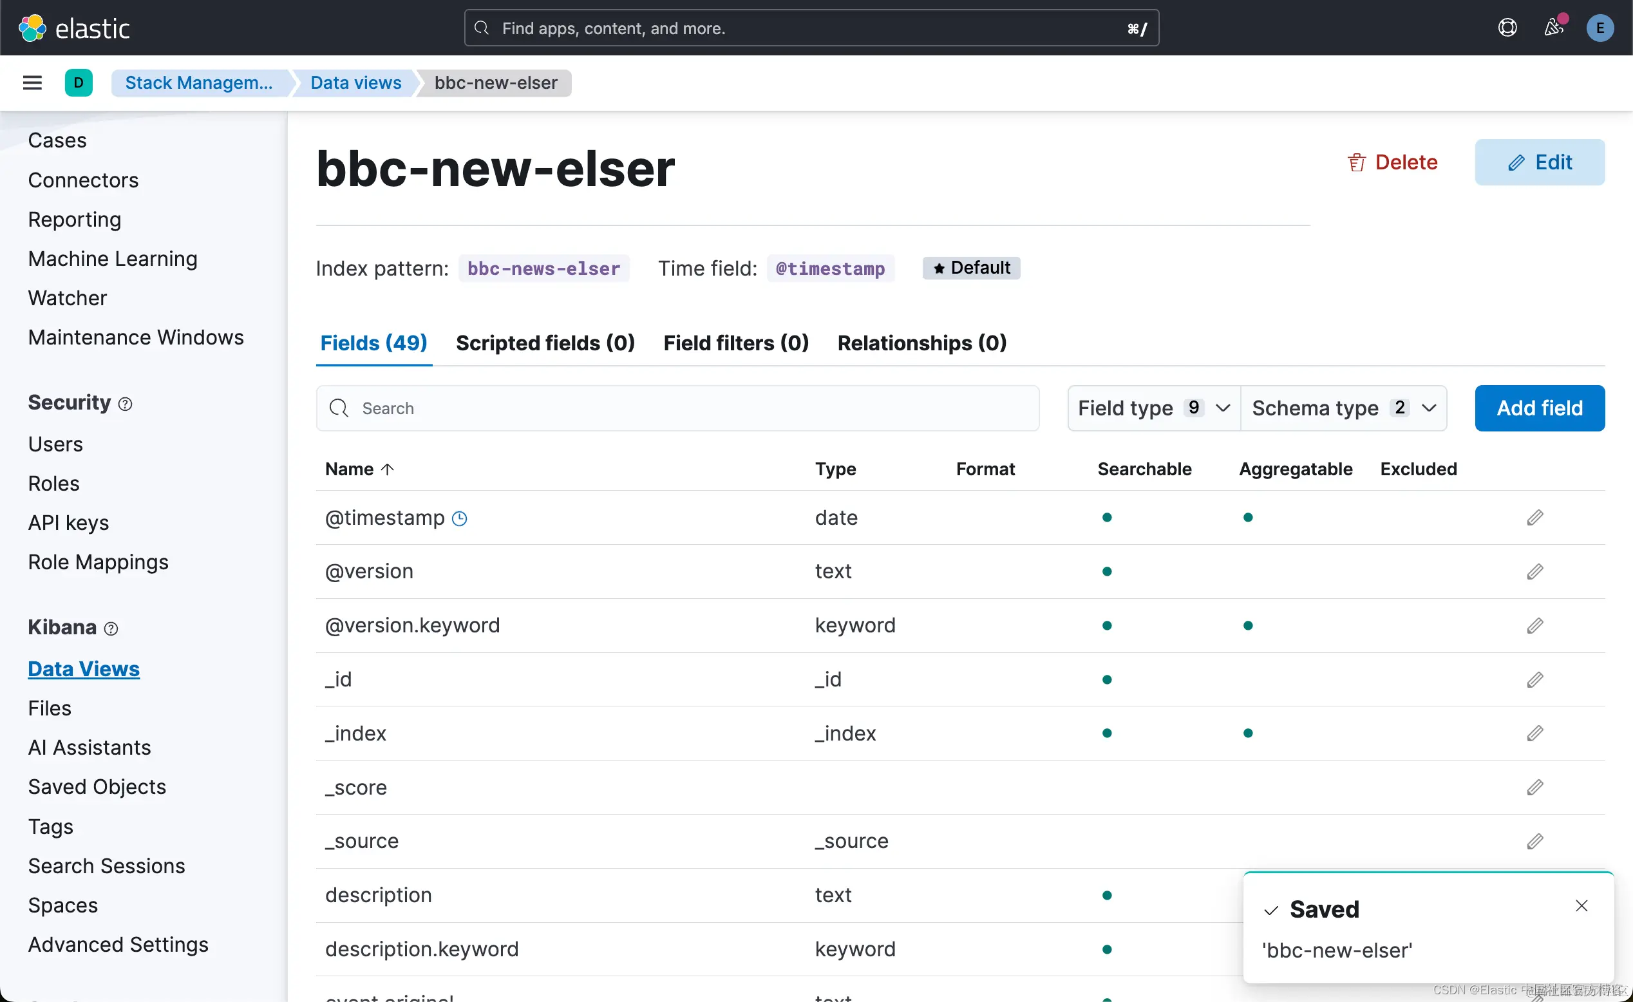
Task: Edit the @timestamp field pencil icon
Action: pyautogui.click(x=1534, y=518)
